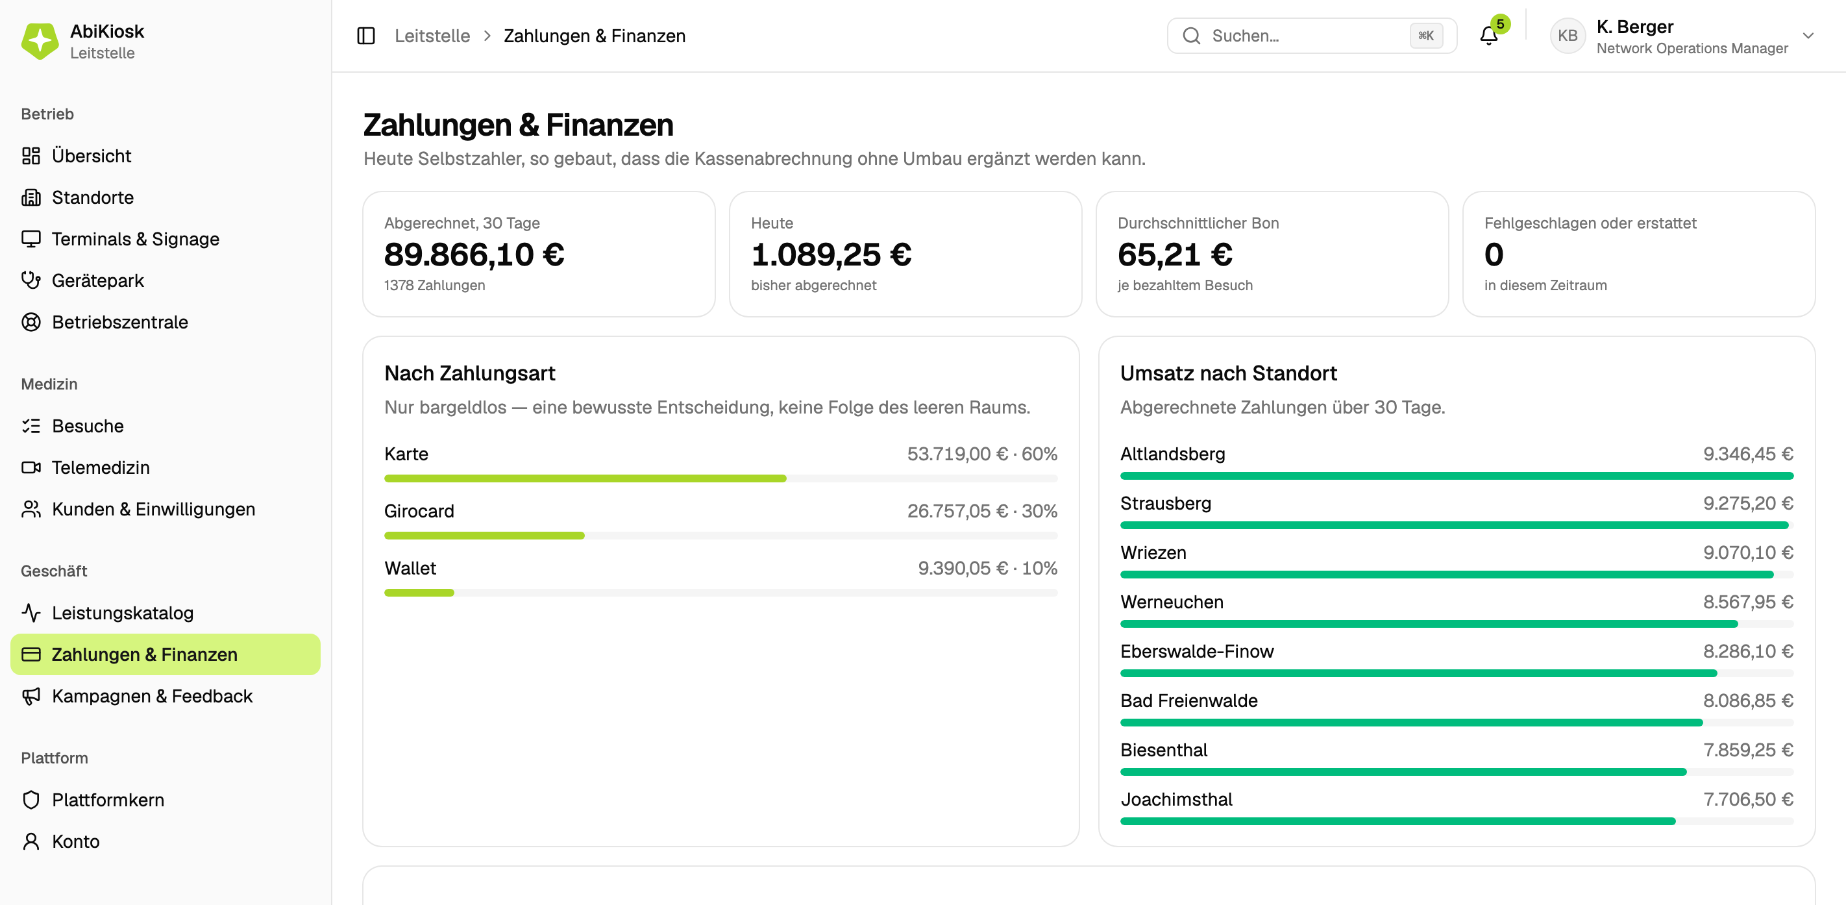Click the Zahlungen & Finanzen breadcrumb
Image resolution: width=1846 pixels, height=905 pixels.
[594, 36]
